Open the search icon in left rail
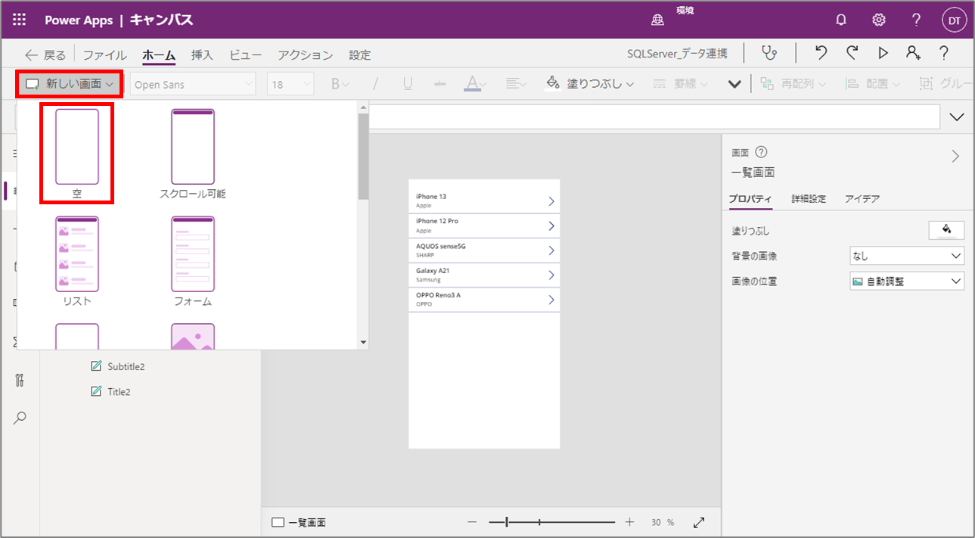 [20, 418]
